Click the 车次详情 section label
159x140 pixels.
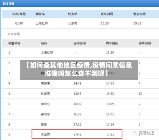14,34
